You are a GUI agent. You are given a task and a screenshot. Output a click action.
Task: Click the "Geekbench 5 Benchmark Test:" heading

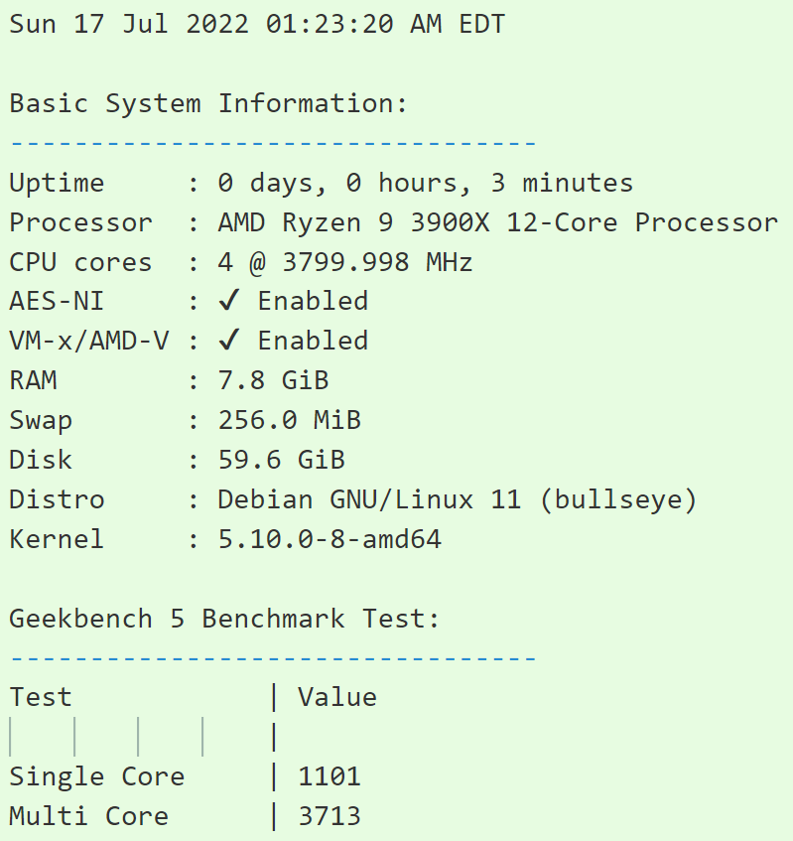point(224,620)
